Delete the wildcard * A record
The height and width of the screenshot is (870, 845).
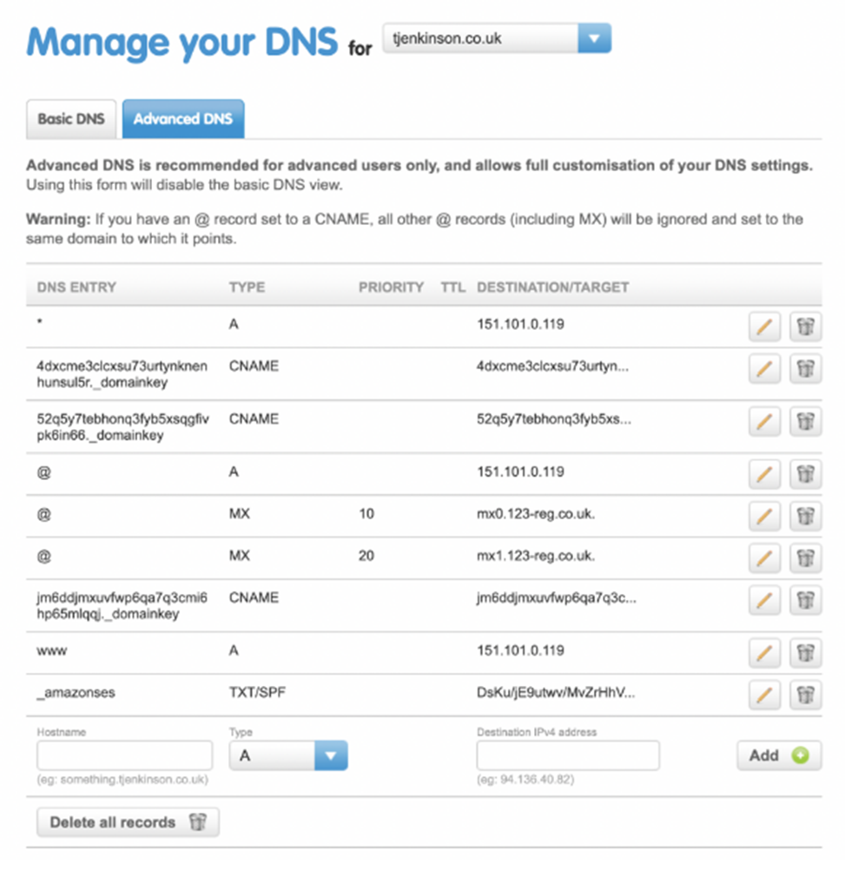(805, 326)
